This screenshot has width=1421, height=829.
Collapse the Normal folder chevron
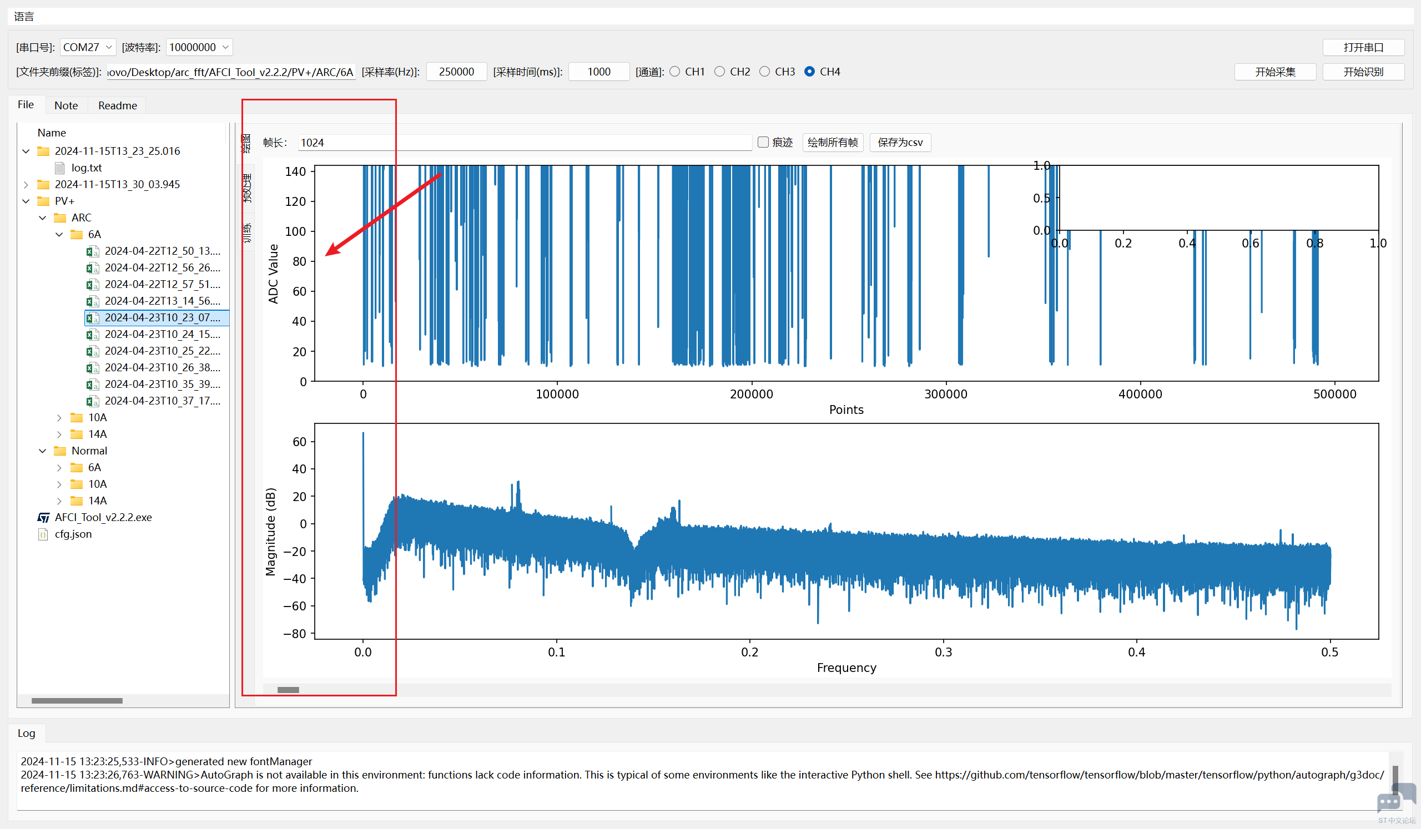click(x=43, y=451)
